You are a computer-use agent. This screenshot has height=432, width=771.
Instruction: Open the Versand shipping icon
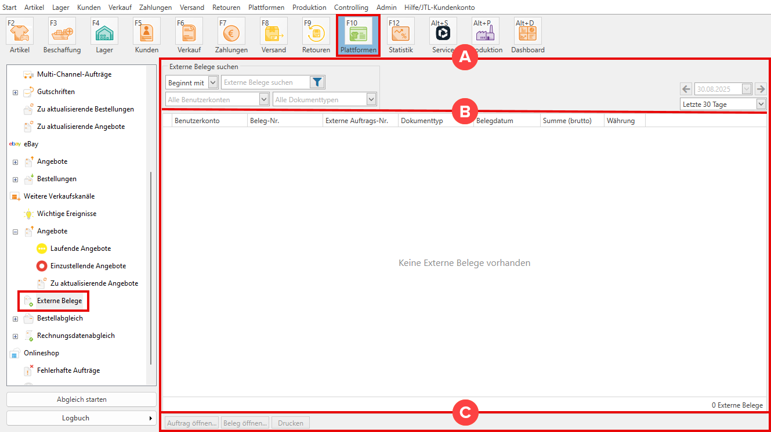(x=273, y=35)
